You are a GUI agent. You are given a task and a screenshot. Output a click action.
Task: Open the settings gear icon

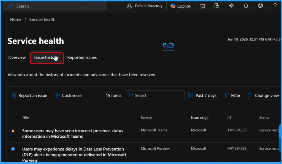tap(261, 6)
